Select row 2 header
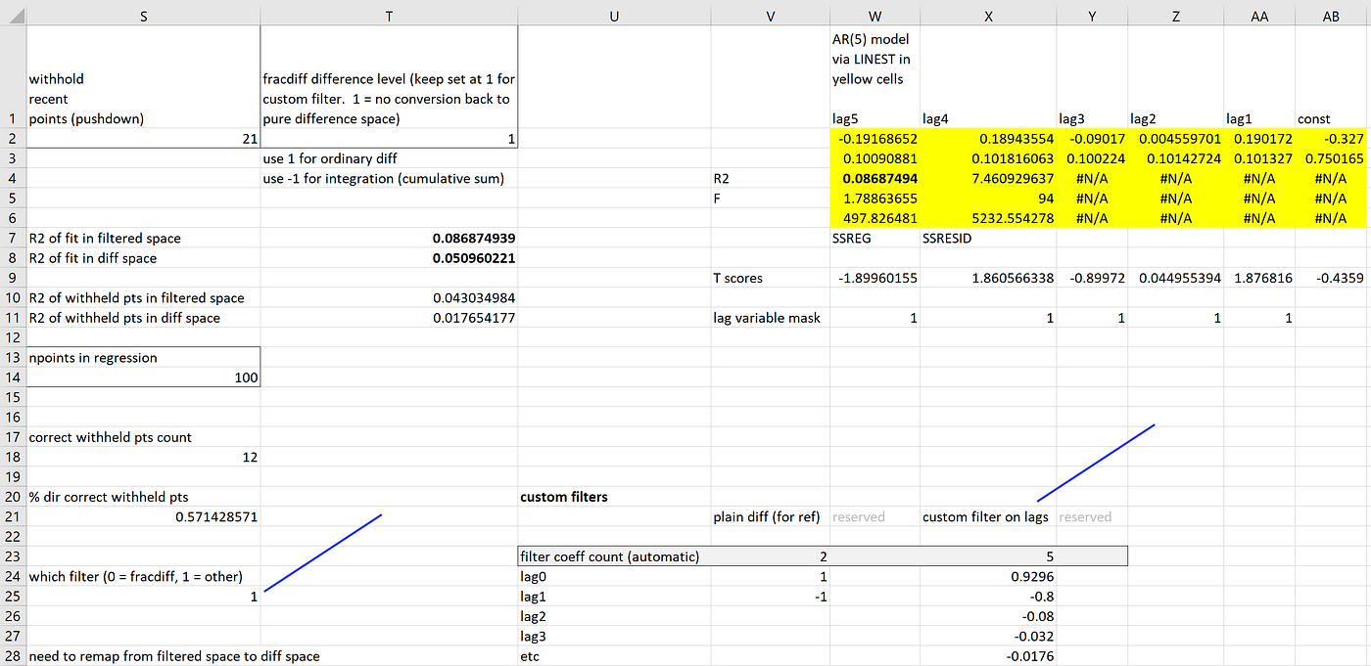This screenshot has width=1371, height=666. coord(13,139)
